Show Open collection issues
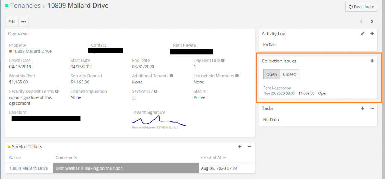Screen dimensions: 385x179 point(271,74)
